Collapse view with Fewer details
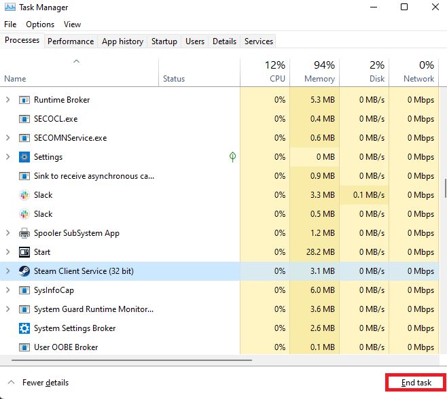This screenshot has height=399, width=447. pos(38,383)
